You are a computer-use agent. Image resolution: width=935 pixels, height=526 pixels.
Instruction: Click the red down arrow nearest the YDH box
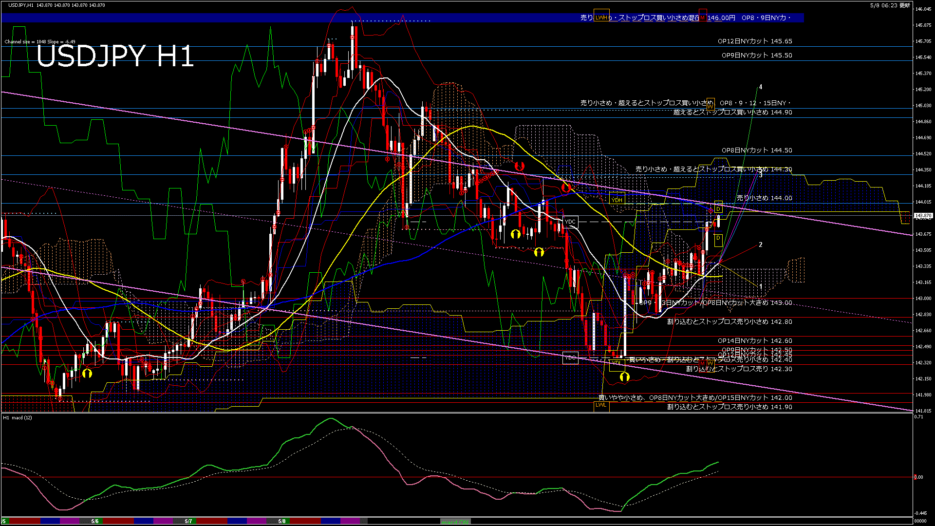(x=566, y=187)
